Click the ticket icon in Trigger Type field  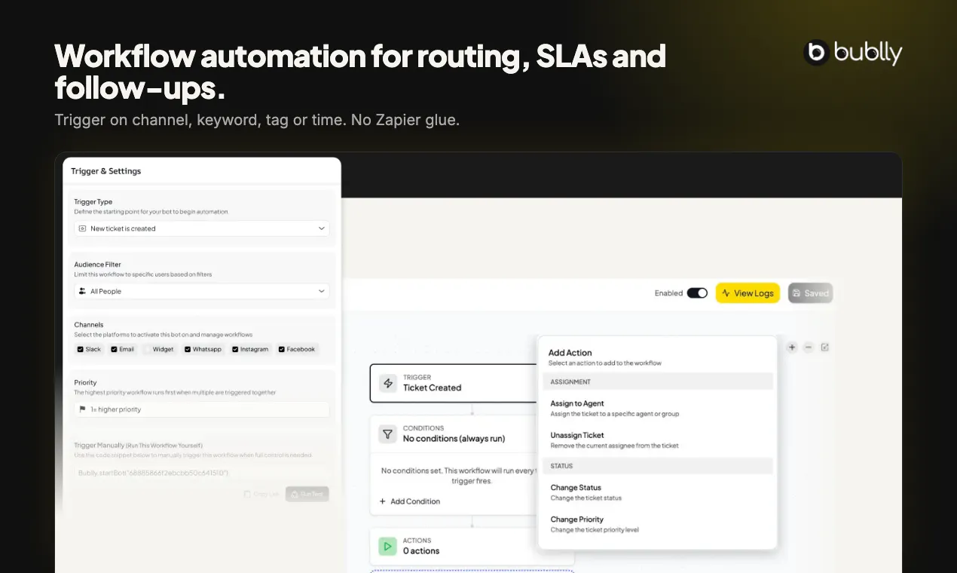point(82,228)
